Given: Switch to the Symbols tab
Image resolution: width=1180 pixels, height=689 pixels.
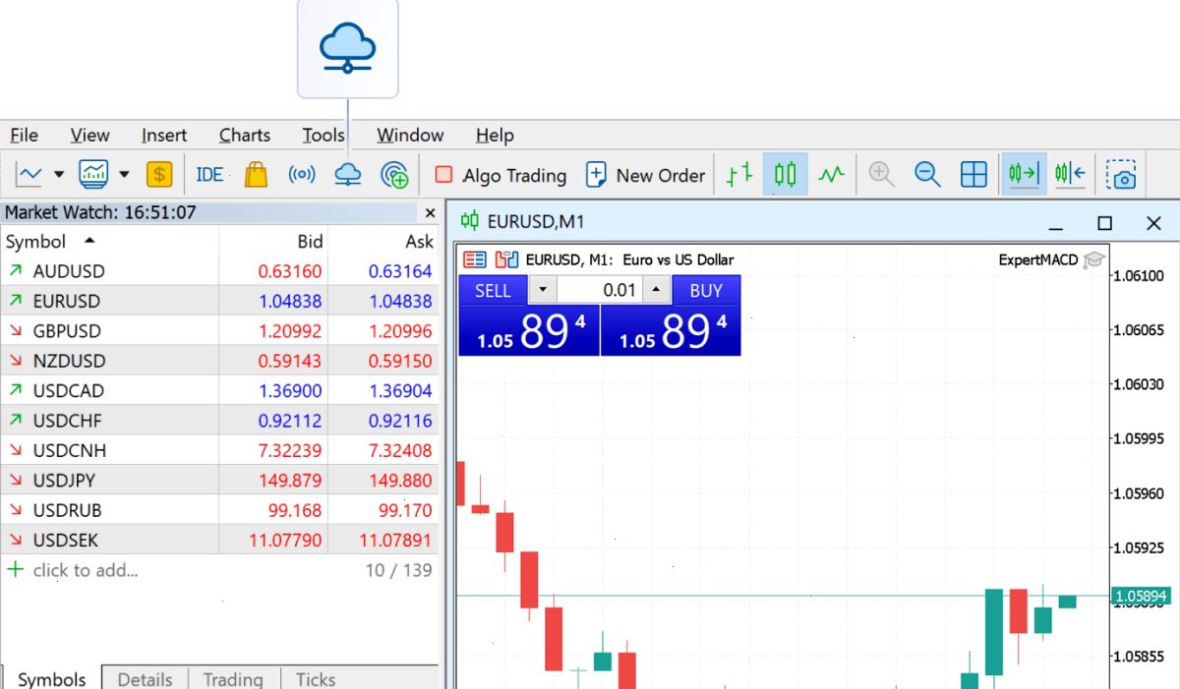Looking at the screenshot, I should 50,678.
